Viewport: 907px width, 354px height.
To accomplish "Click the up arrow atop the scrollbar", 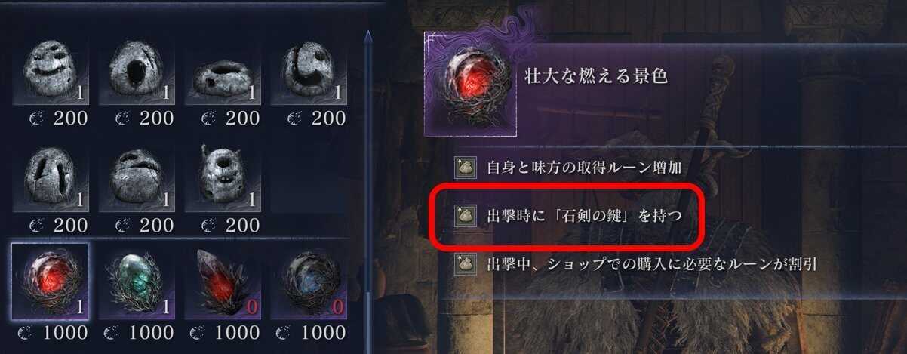I will (367, 35).
